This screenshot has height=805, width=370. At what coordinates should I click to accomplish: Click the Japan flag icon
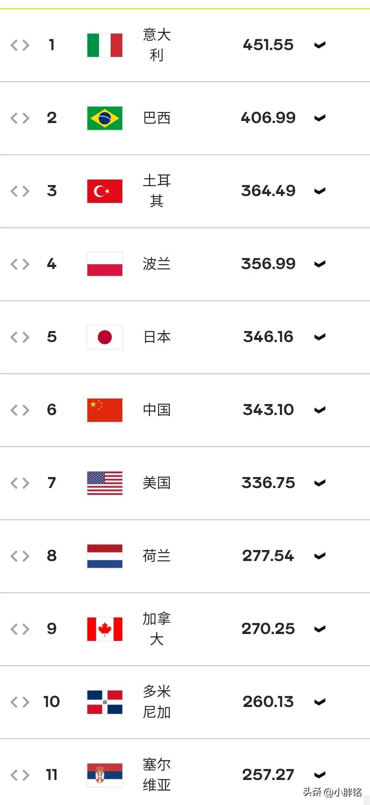click(x=105, y=337)
